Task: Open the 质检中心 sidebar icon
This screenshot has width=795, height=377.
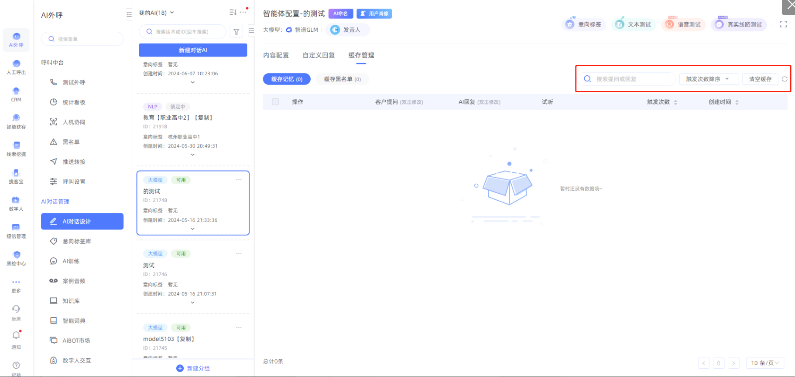Action: 16,258
